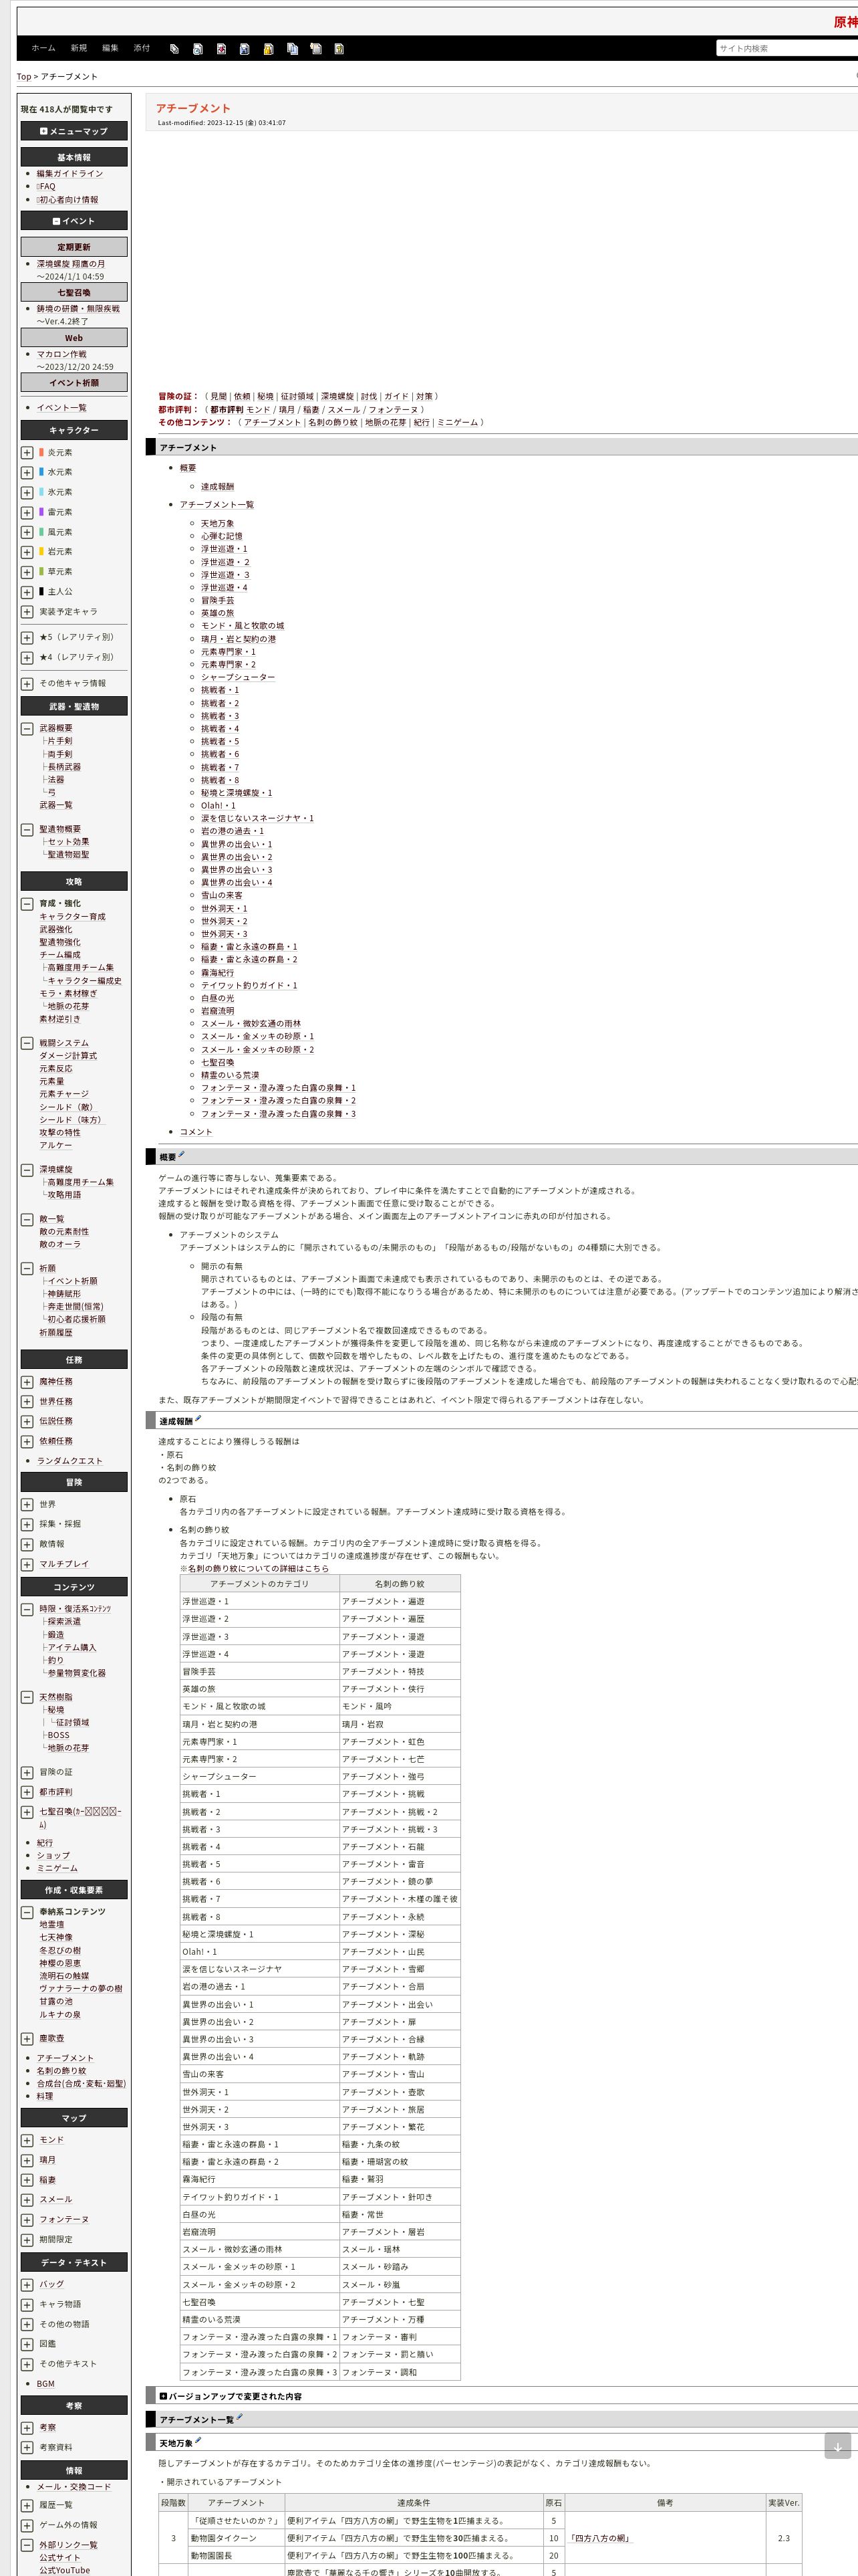Viewport: 858px width, 2576px height.
Task: Click the pencil edit icon beside アチーブメント一覧 heading
Action: (x=240, y=2417)
